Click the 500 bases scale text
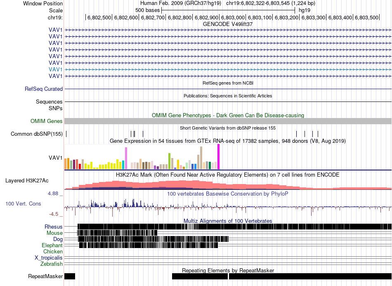This screenshot has width=392, height=286. click(x=147, y=10)
